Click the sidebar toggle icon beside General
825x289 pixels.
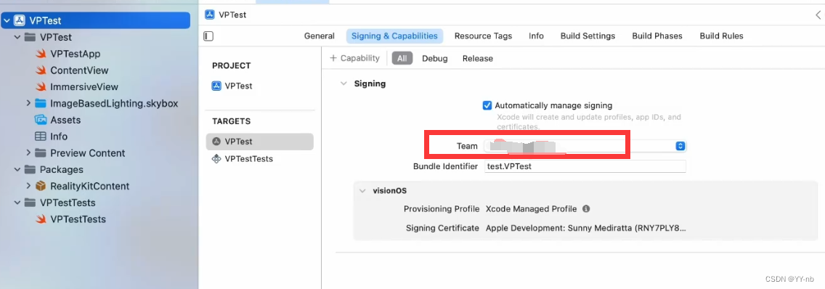click(208, 36)
